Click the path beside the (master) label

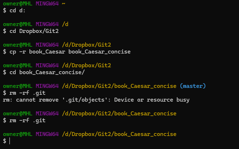click(x=119, y=86)
